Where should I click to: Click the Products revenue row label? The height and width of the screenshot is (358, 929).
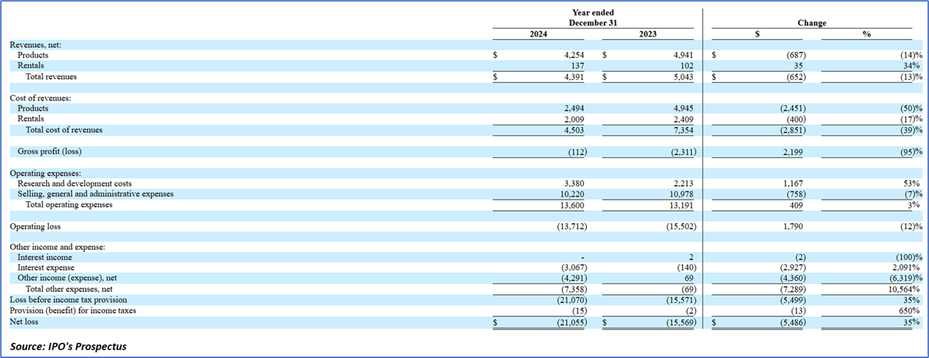click(33, 55)
